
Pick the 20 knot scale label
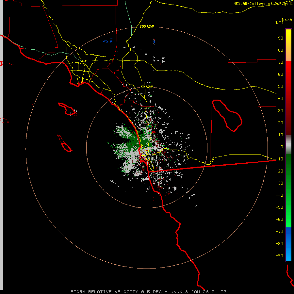(281, 122)
